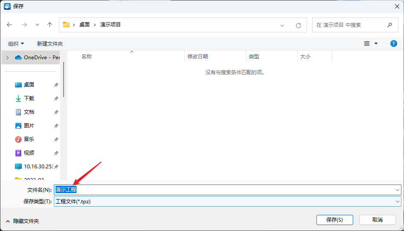This screenshot has width=404, height=231.
Task: Open recent locations dropdown arrow
Action: (x=37, y=25)
